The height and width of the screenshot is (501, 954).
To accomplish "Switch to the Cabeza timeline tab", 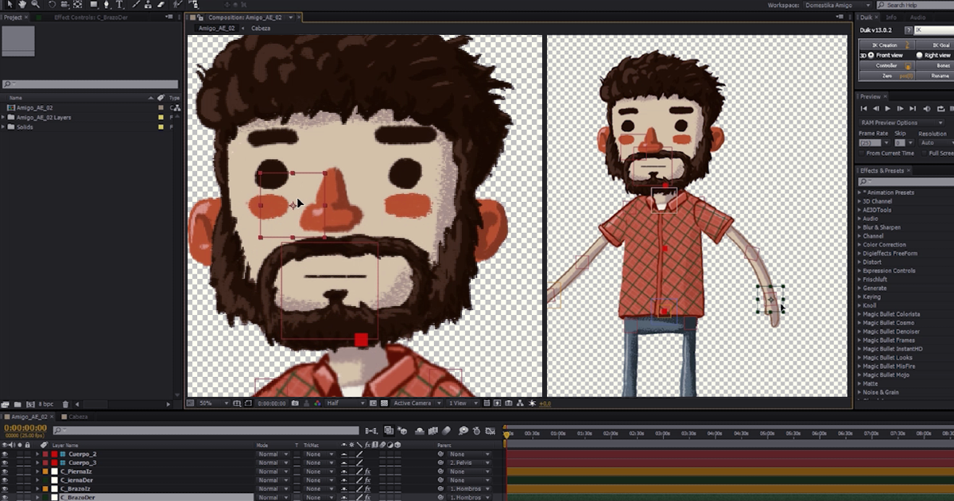I will pos(78,417).
